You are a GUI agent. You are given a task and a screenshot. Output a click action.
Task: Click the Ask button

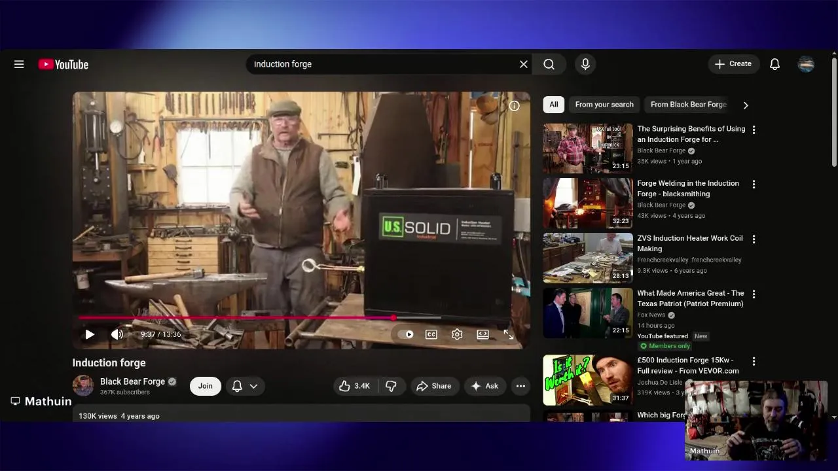click(x=485, y=386)
